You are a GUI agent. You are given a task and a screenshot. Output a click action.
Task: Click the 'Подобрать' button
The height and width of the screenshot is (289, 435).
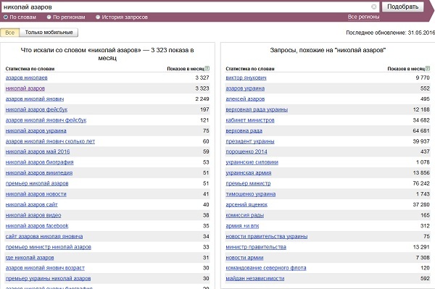point(402,7)
